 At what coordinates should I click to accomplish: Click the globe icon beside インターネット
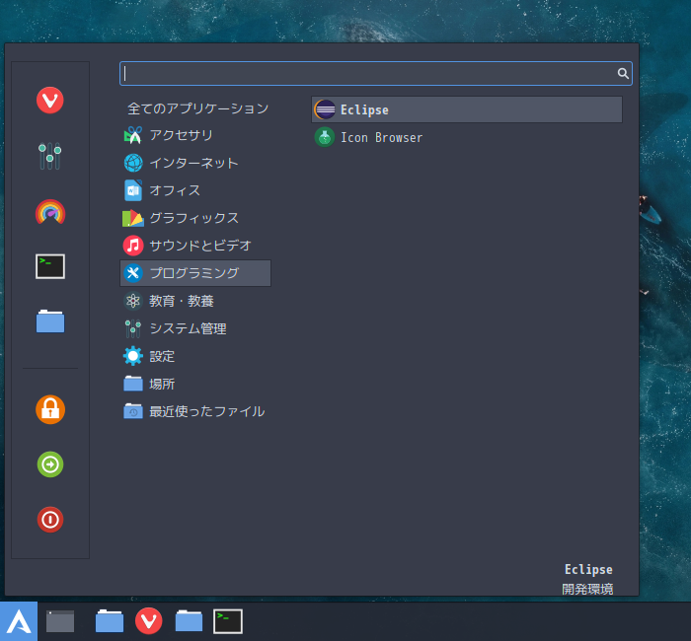pos(132,163)
